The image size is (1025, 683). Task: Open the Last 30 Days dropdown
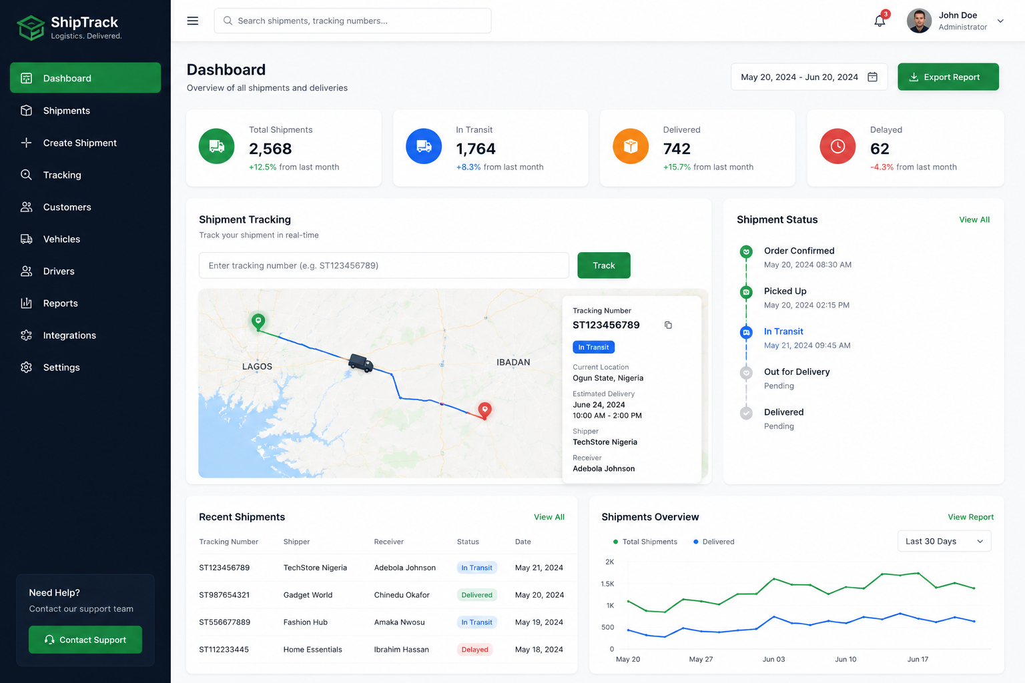click(x=944, y=541)
